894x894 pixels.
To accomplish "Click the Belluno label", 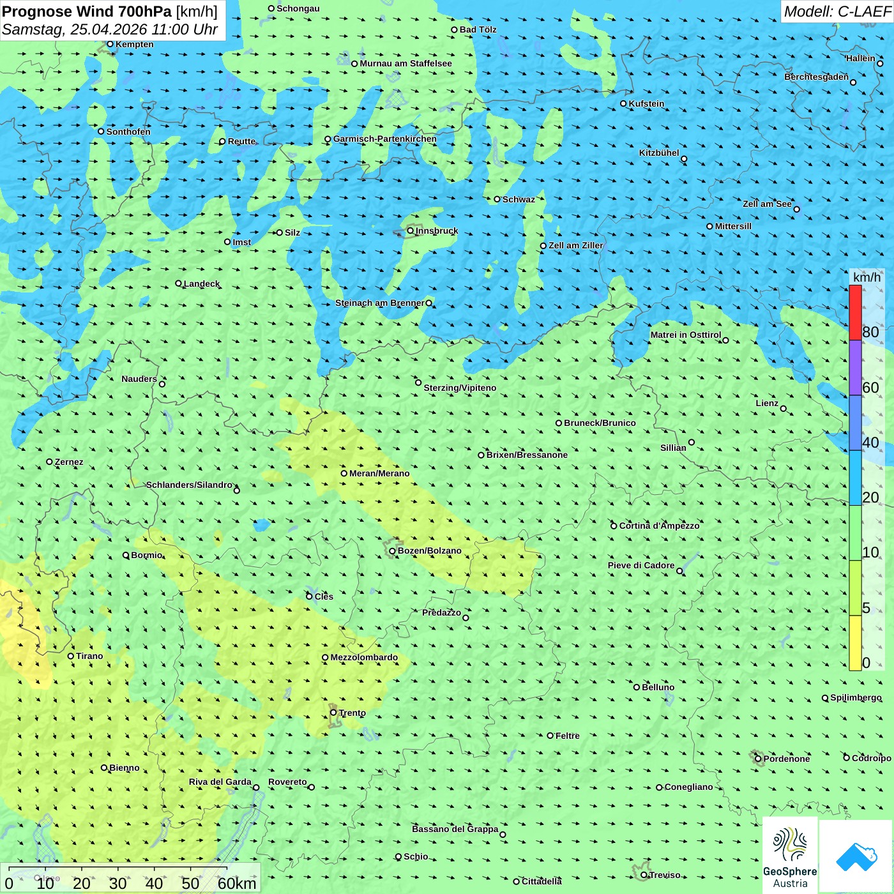I will click(658, 687).
